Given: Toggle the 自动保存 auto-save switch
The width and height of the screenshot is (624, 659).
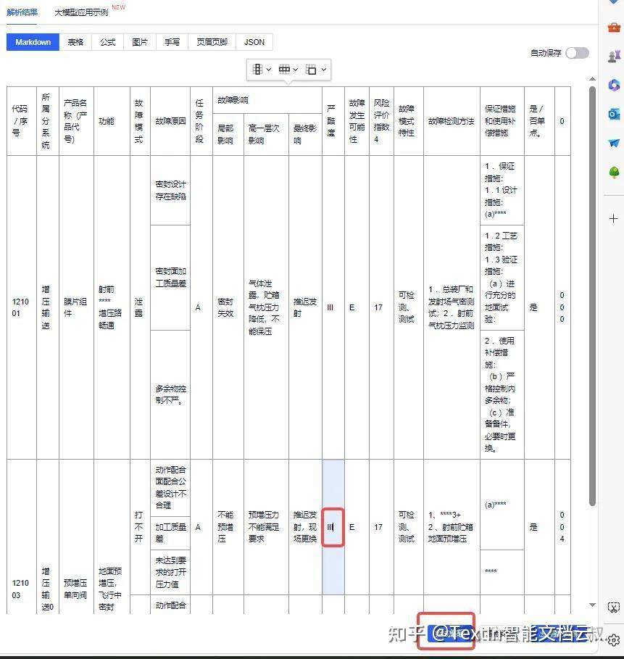Looking at the screenshot, I should tap(577, 53).
